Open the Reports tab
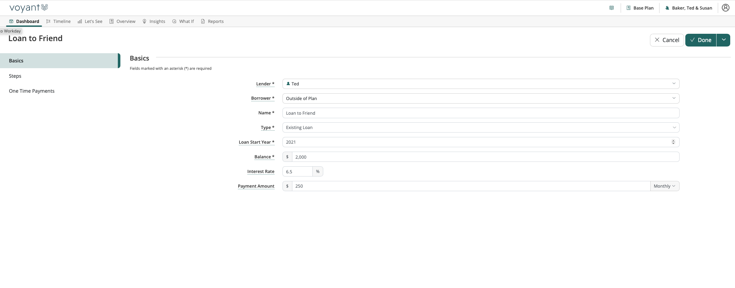This screenshot has height=288, width=735. 212,21
